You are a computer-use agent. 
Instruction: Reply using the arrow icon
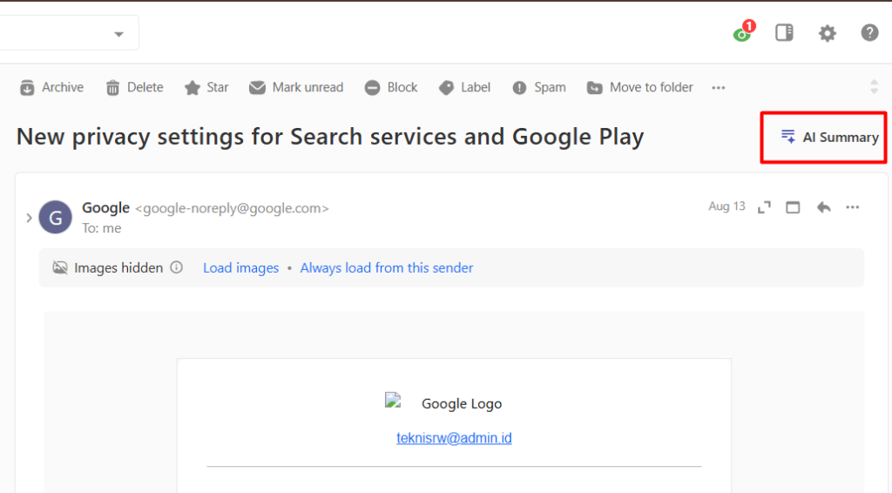(823, 207)
